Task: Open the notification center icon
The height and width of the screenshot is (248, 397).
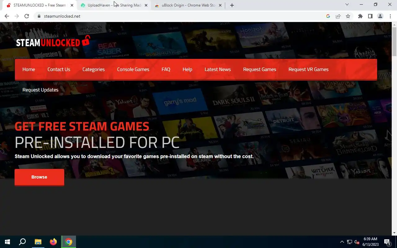Action: [387, 242]
